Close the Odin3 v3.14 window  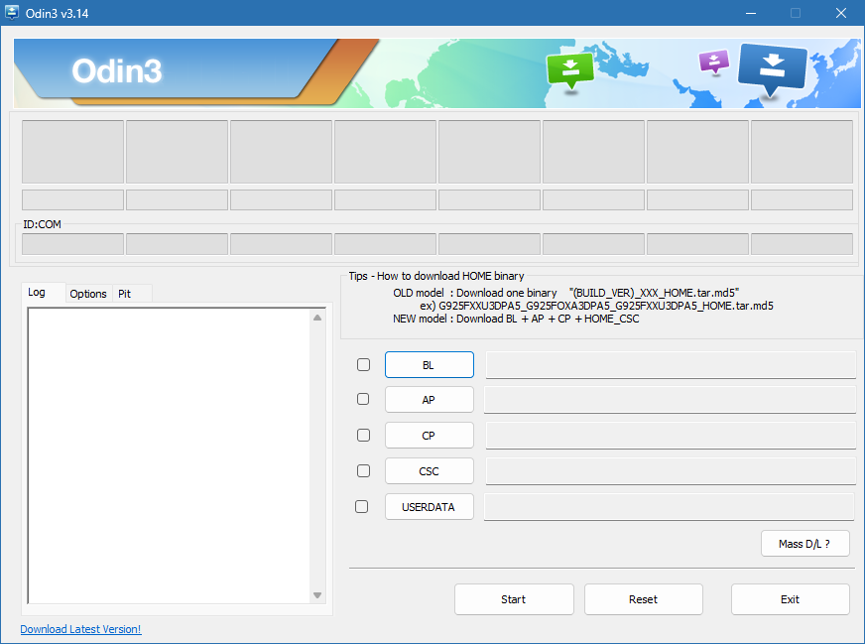[x=841, y=13]
